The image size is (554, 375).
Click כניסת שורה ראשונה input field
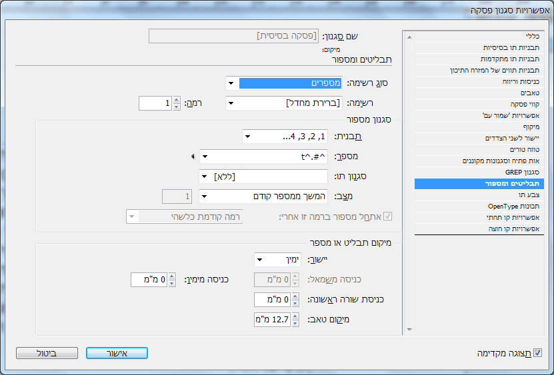[x=272, y=300]
